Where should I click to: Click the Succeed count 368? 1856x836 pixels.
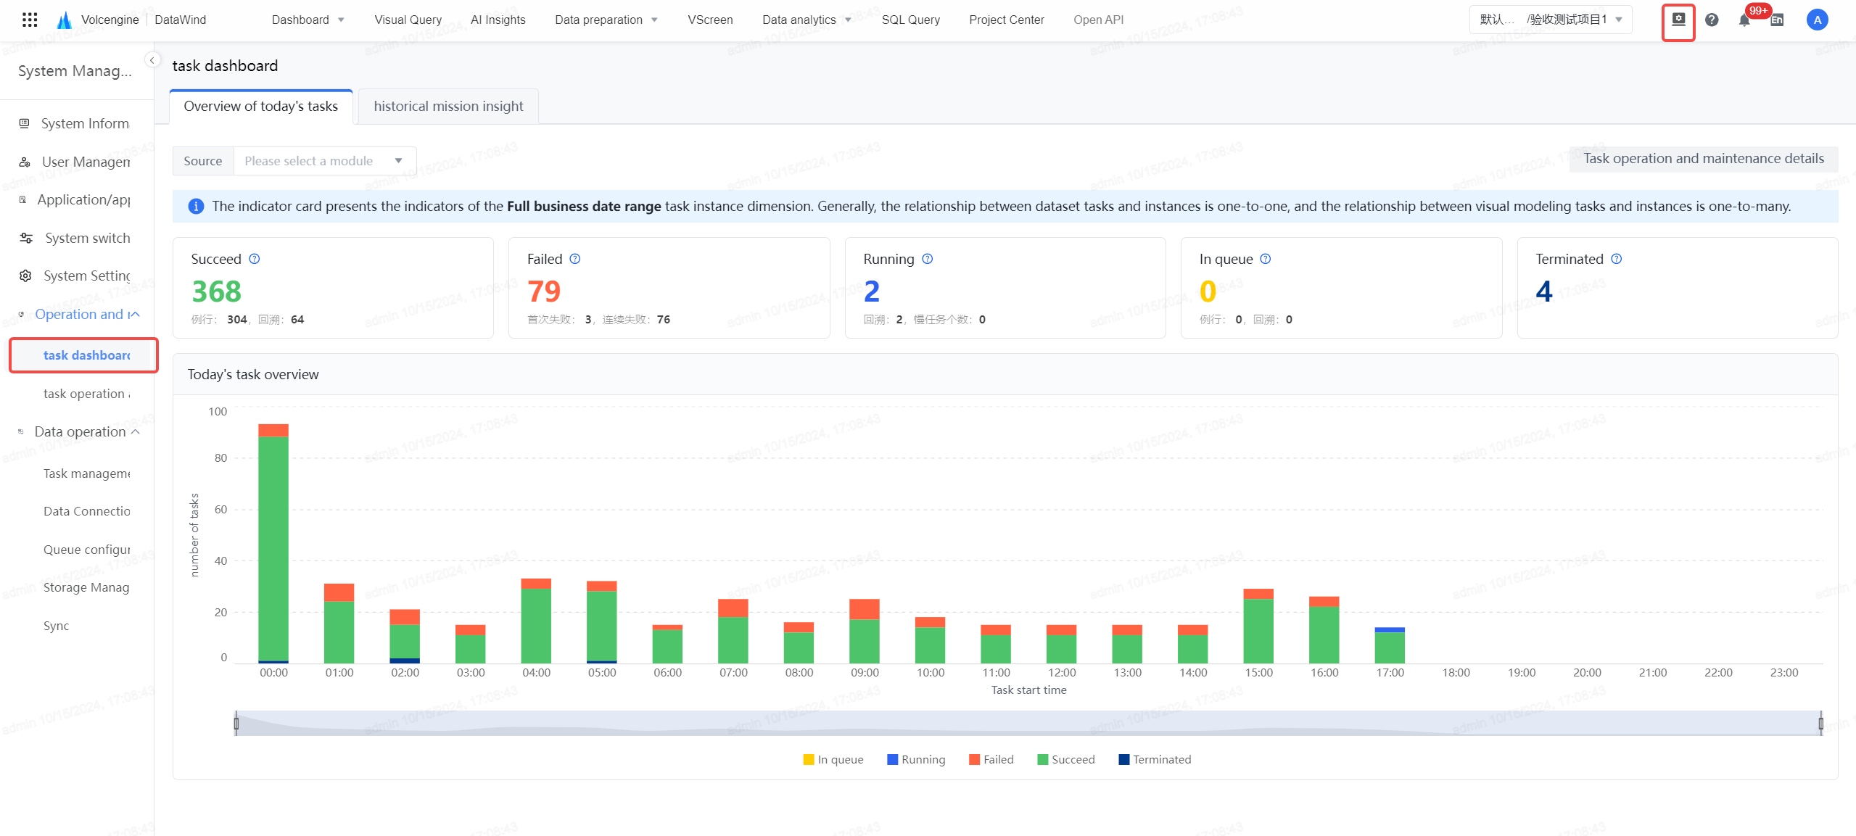click(x=216, y=291)
